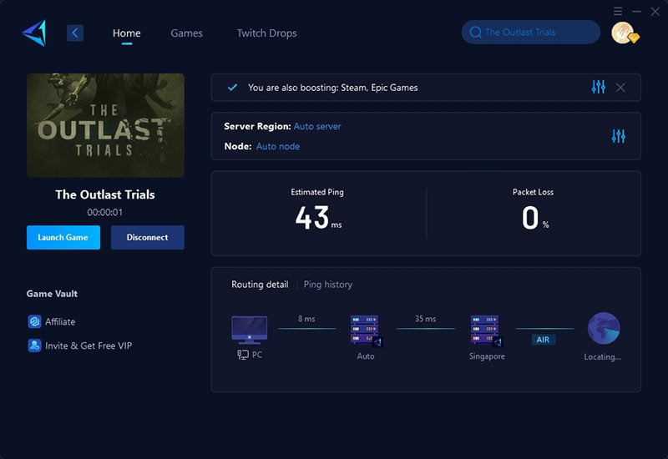Click the magnifier search icon

click(475, 32)
